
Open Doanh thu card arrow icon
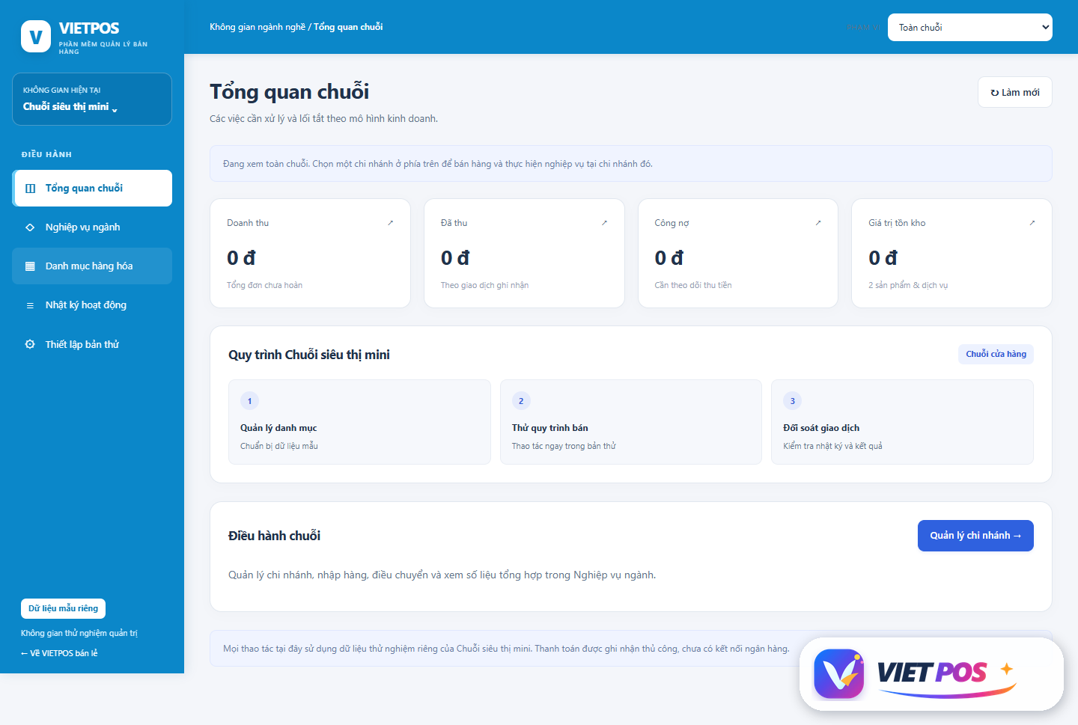click(x=390, y=223)
